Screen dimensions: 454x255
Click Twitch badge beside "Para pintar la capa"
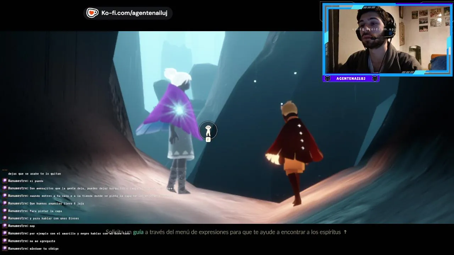pyautogui.click(x=5, y=211)
